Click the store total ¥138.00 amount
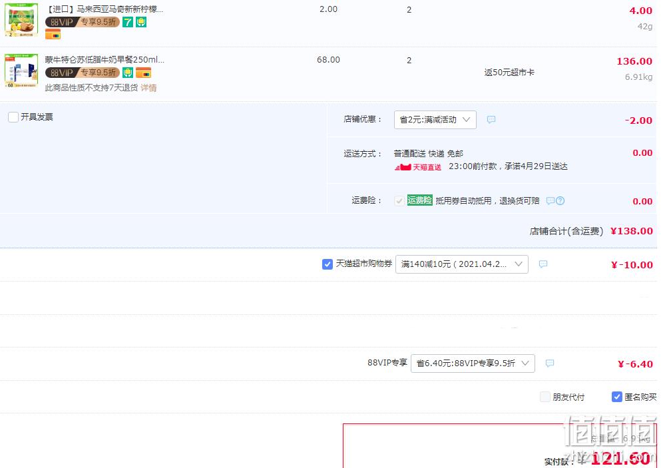663x468 pixels. point(632,231)
